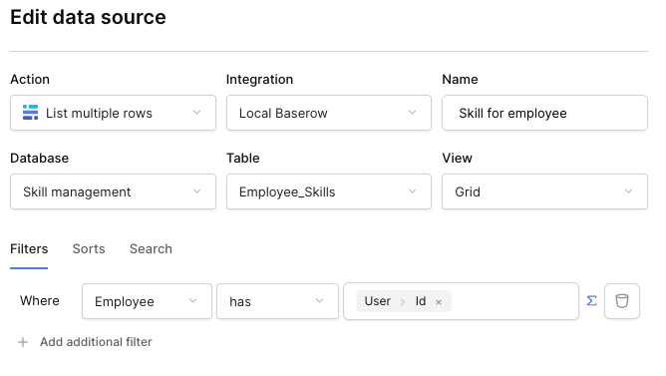Open the Employee field filter dropdown
666x376 pixels.
click(x=147, y=301)
